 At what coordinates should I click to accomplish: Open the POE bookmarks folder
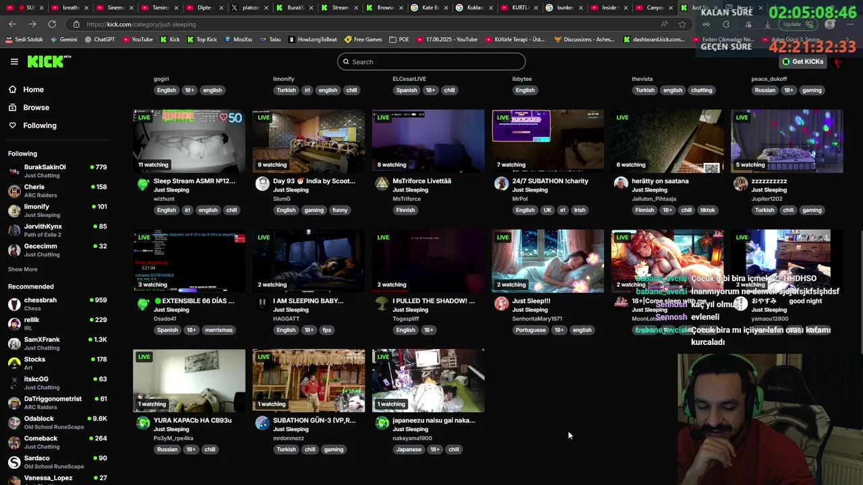pos(400,40)
